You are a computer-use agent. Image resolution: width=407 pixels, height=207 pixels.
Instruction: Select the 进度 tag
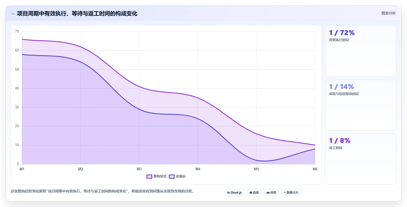[271, 192]
